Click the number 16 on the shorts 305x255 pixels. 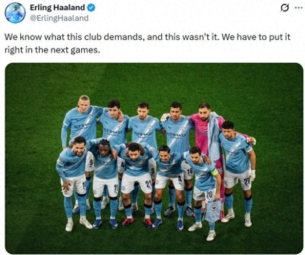coord(190,172)
